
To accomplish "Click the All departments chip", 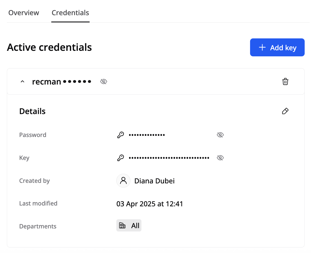I will coord(129,226).
